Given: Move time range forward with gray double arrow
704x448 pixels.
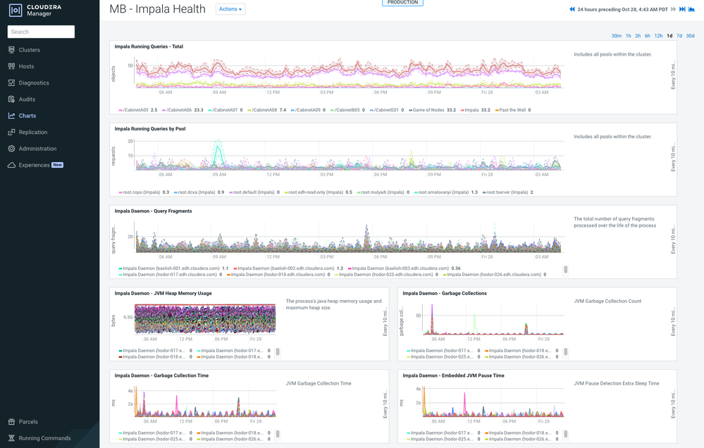Looking at the screenshot, I should click(674, 9).
